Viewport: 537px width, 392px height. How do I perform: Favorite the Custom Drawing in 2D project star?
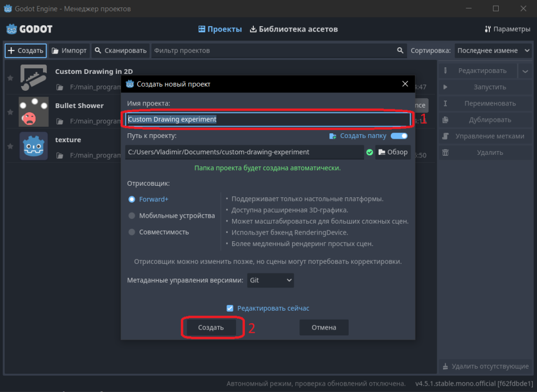pyautogui.click(x=10, y=78)
